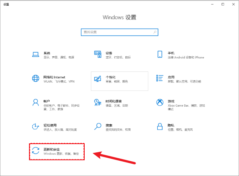Open the 更新和安全 refresh arrows icon
Screen dimensions: 239x176
[35, 150]
